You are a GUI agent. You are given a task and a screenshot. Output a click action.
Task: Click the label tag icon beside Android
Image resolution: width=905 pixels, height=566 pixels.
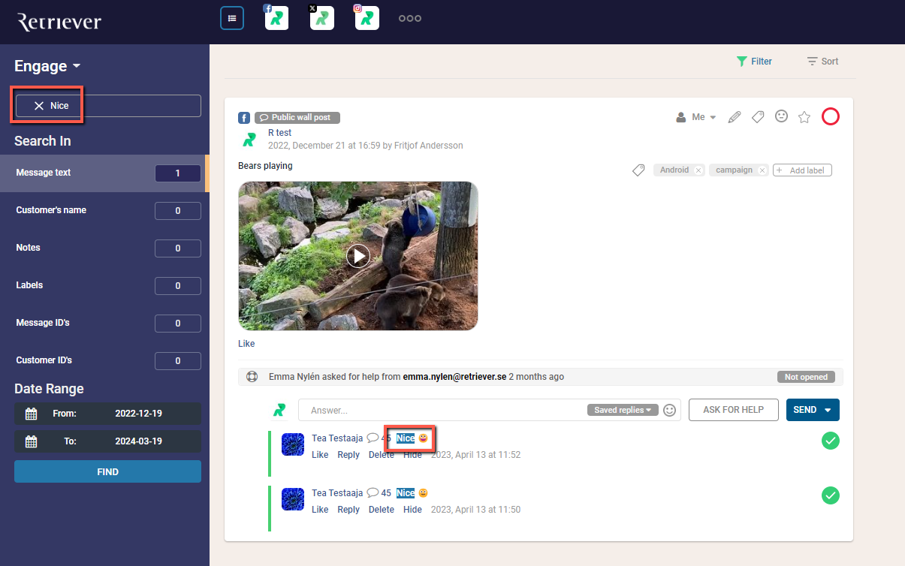point(638,170)
